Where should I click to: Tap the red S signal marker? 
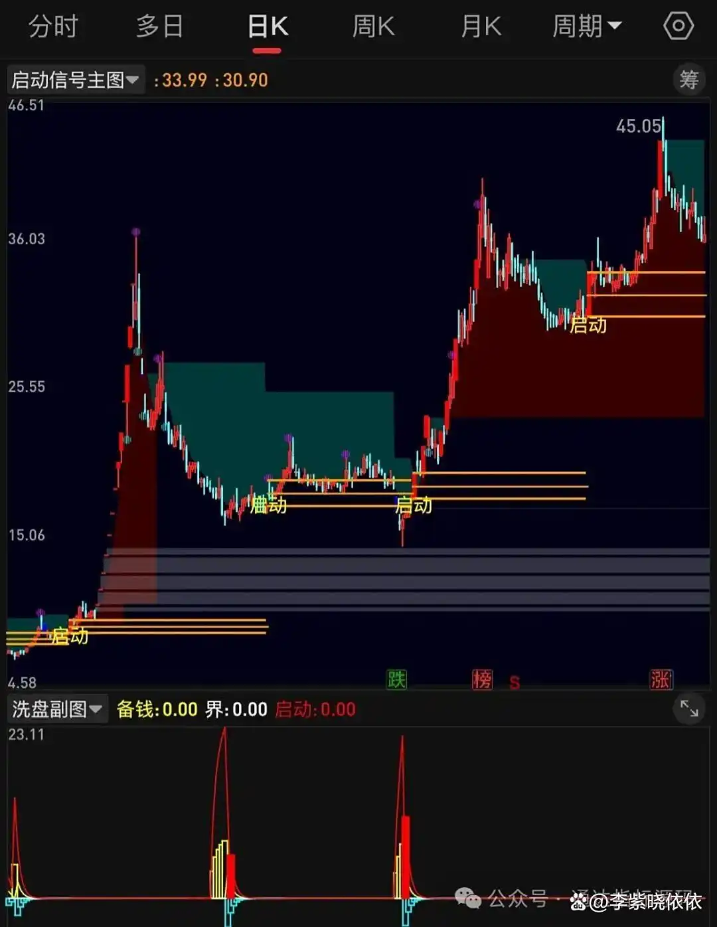click(515, 682)
